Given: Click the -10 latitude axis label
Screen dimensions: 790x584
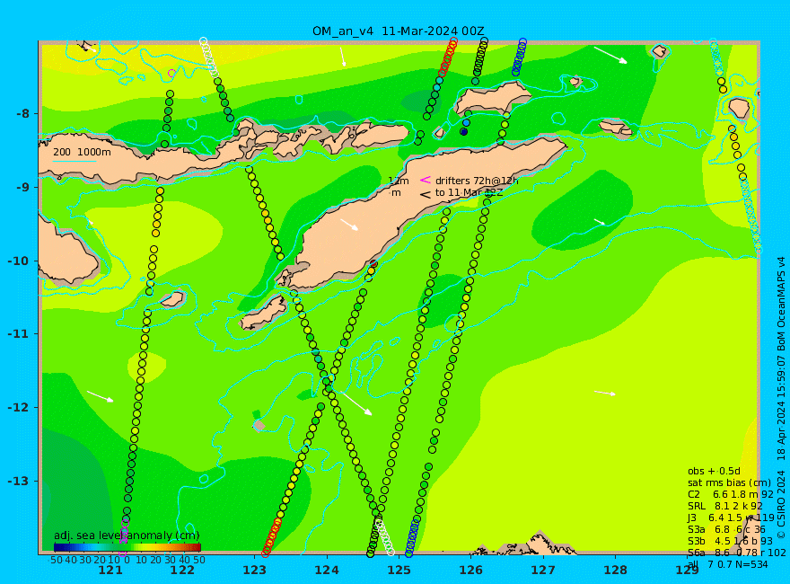Looking at the screenshot, I should pyautogui.click(x=19, y=261).
